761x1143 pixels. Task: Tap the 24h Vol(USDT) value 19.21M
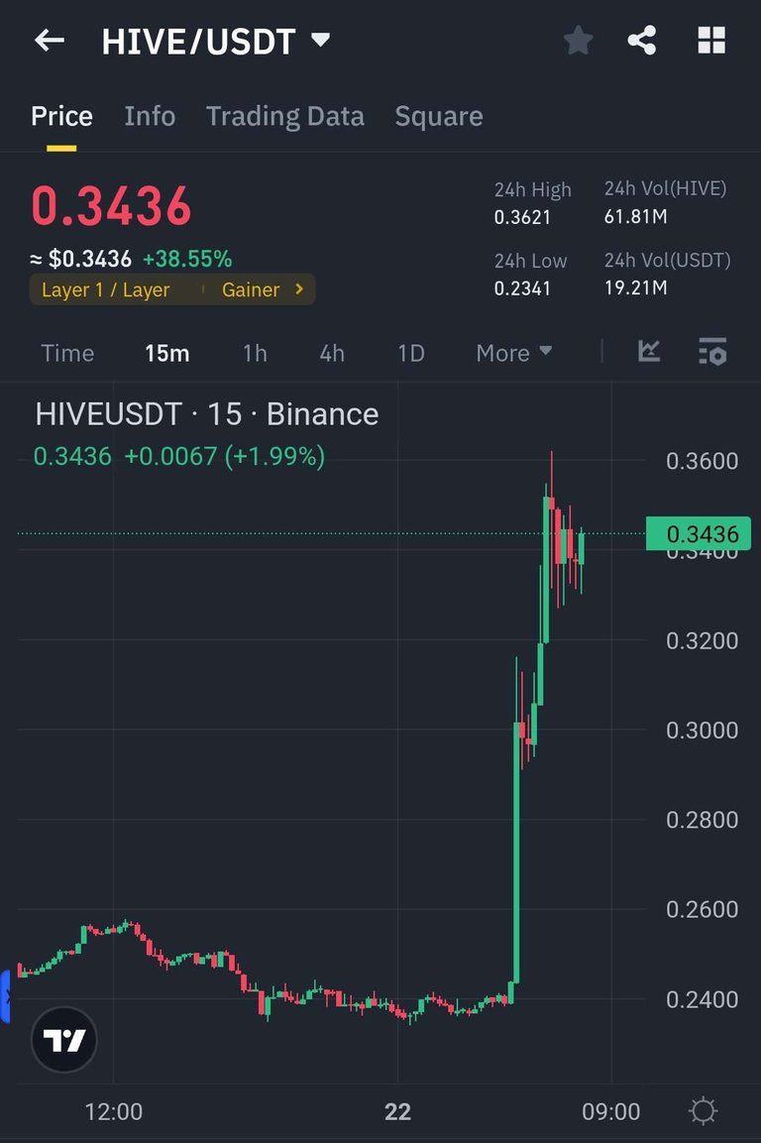[635, 287]
